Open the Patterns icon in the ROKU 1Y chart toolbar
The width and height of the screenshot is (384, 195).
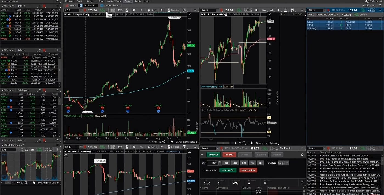pos(184,10)
